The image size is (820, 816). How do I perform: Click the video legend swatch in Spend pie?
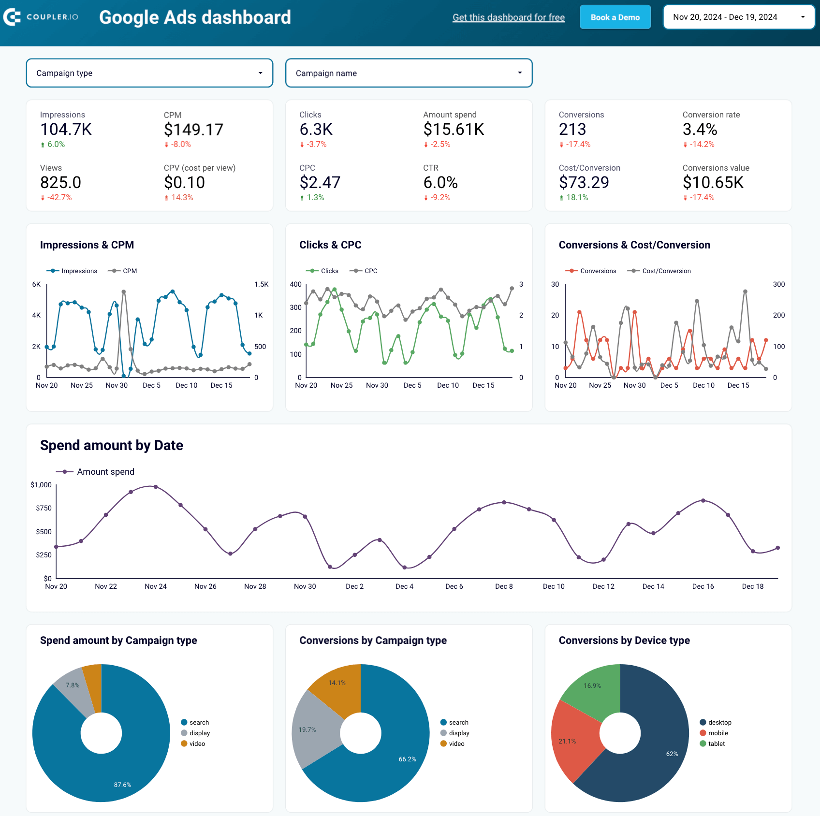[x=184, y=743]
